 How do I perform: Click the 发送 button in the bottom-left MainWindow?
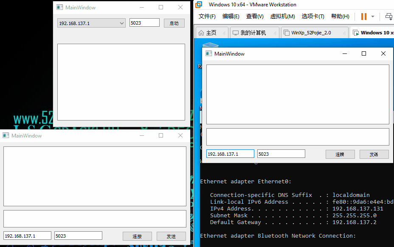click(x=171, y=236)
